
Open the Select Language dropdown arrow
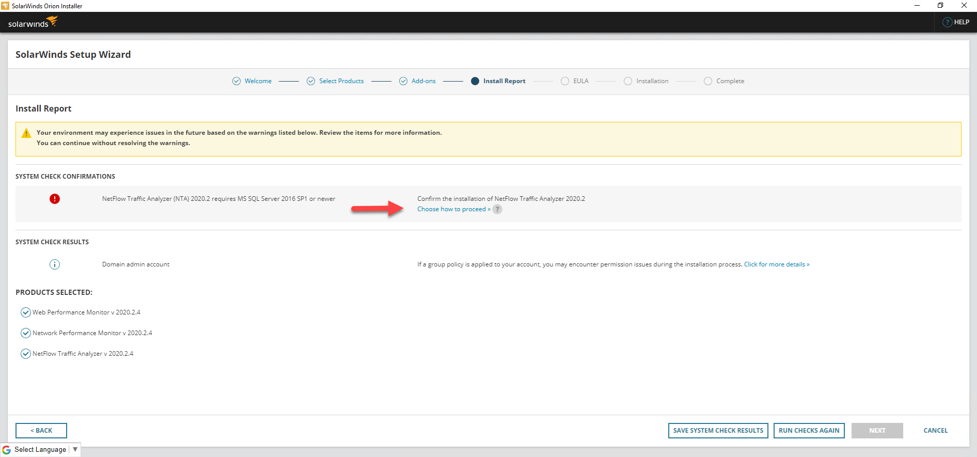point(75,449)
